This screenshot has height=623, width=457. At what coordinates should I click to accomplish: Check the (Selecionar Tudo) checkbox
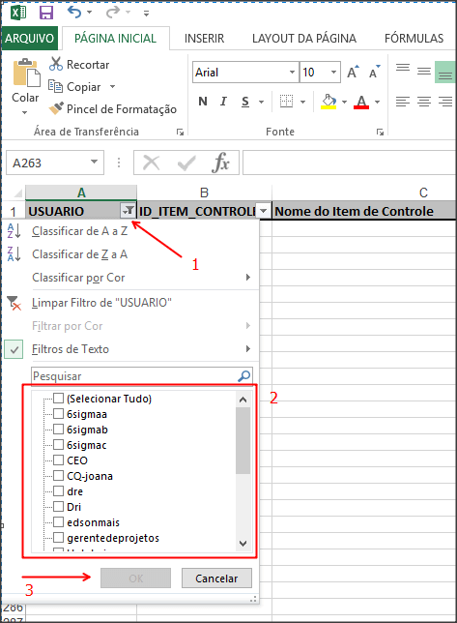point(58,398)
